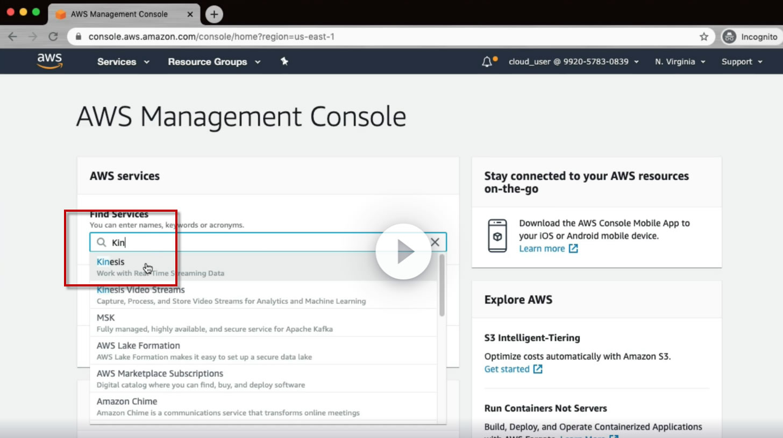The width and height of the screenshot is (783, 438).
Task: Close the AWS Management Console tab
Action: [x=190, y=15]
